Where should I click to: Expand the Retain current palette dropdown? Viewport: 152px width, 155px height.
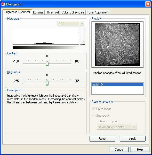click(117, 127)
